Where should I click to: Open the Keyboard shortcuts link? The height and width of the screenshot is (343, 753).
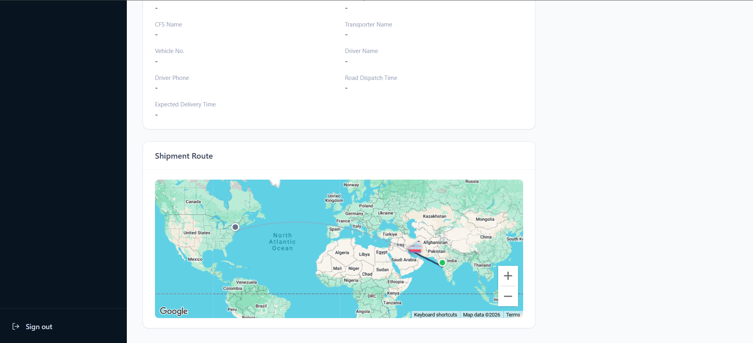436,315
